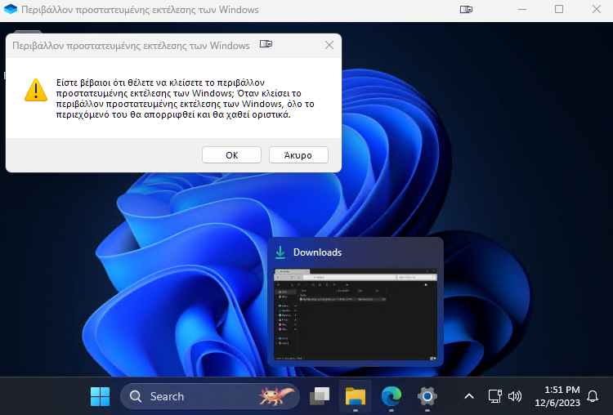Show hidden system tray icons

click(x=469, y=396)
